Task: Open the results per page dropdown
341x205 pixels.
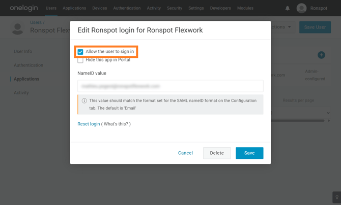Action: 328,113
